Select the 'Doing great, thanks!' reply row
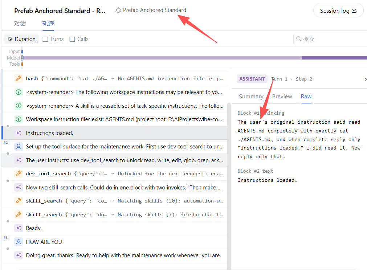The height and width of the screenshot is (270, 367). (115, 255)
